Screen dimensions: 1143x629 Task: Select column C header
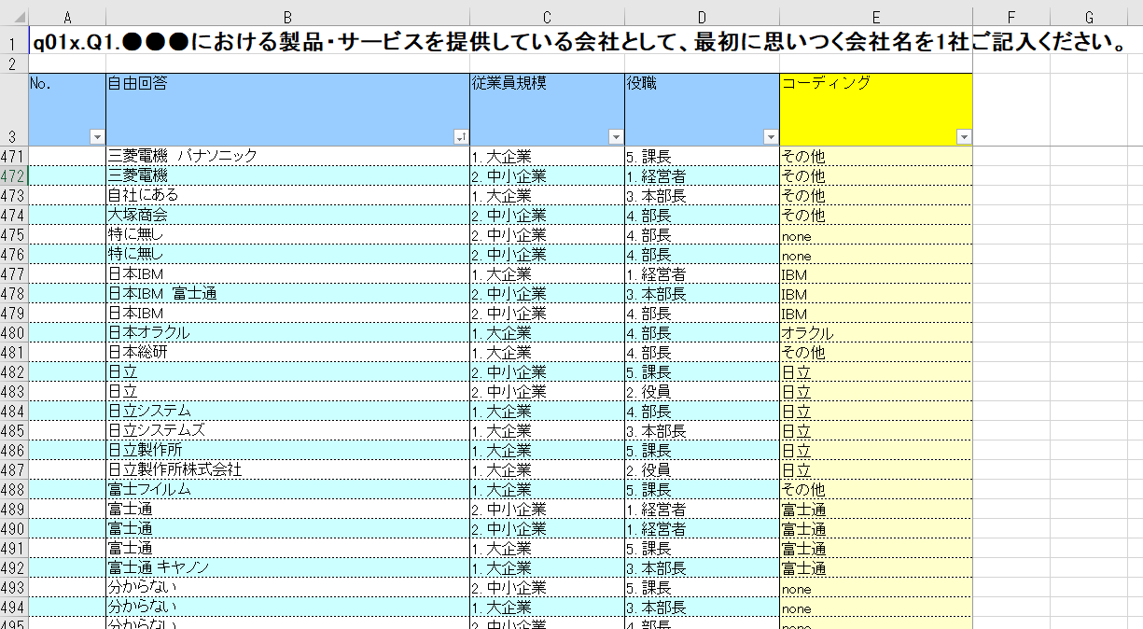coord(547,17)
